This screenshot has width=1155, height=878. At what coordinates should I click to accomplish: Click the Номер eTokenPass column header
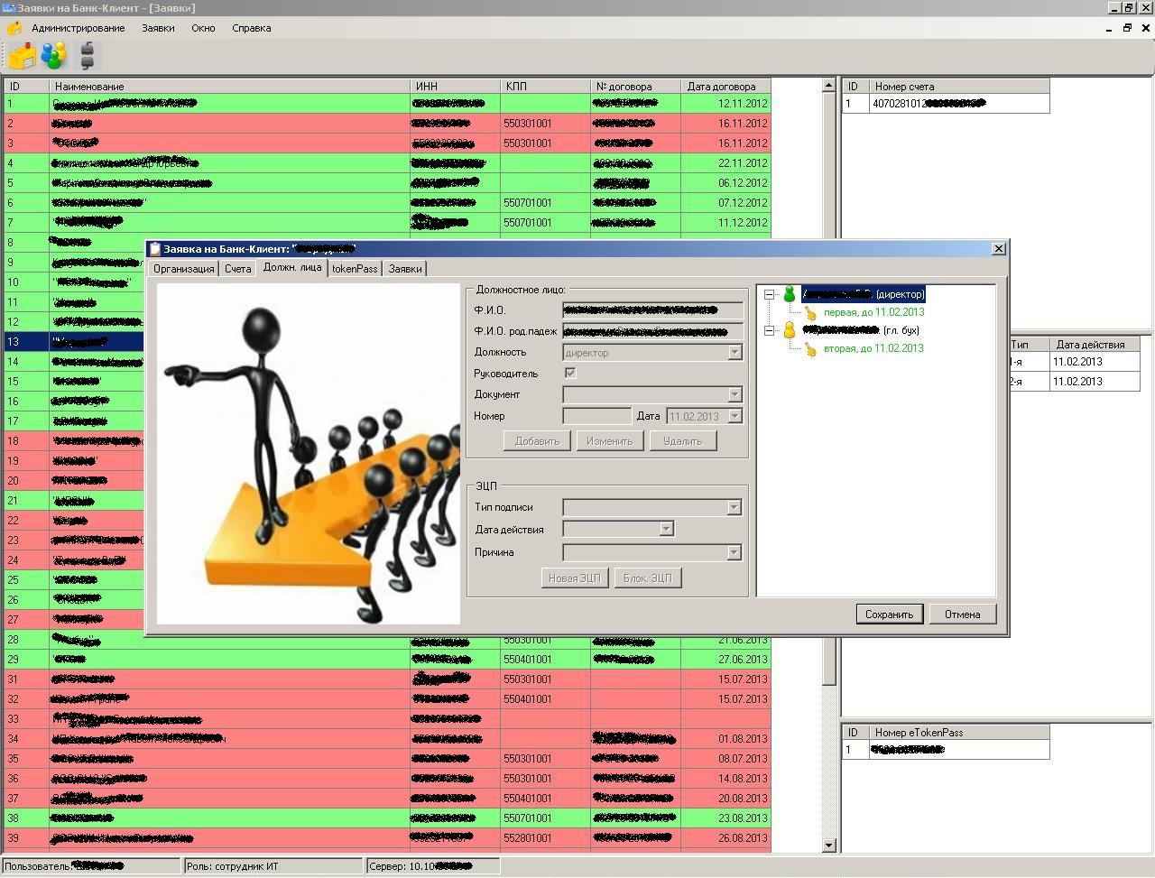(959, 733)
